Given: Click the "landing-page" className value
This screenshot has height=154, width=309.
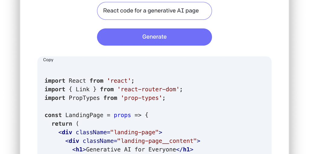Looking at the screenshot, I should tap(135, 132).
